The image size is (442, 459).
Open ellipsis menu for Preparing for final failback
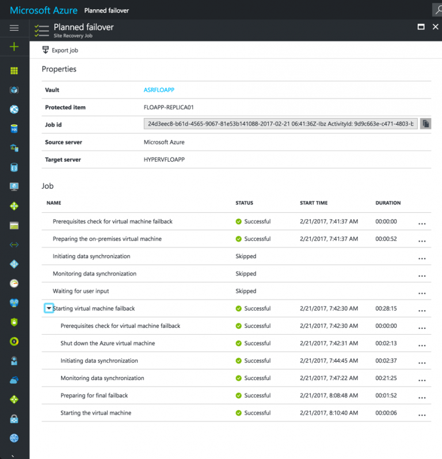click(x=422, y=397)
